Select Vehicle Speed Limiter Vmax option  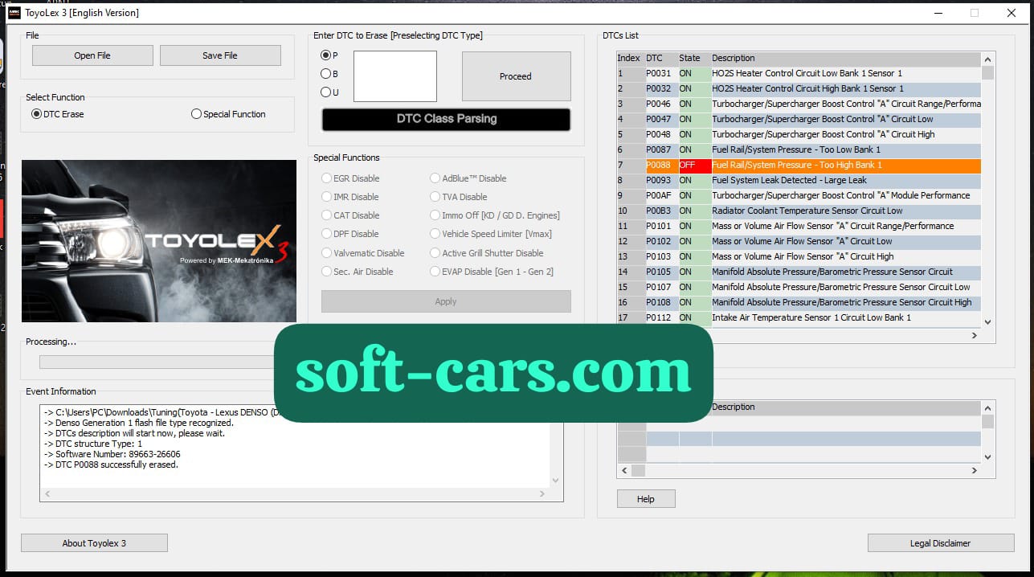click(x=491, y=234)
